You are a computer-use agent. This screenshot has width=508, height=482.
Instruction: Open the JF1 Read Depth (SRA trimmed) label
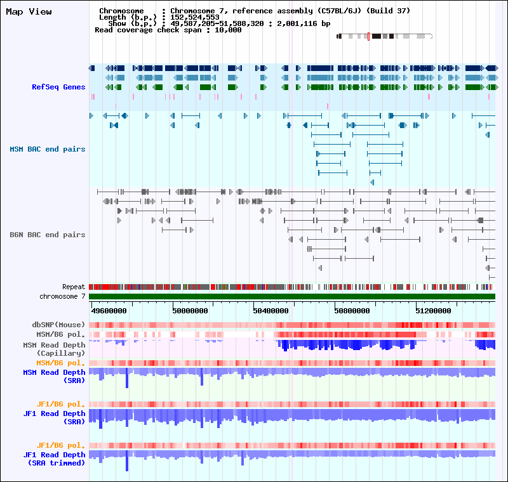[54, 459]
